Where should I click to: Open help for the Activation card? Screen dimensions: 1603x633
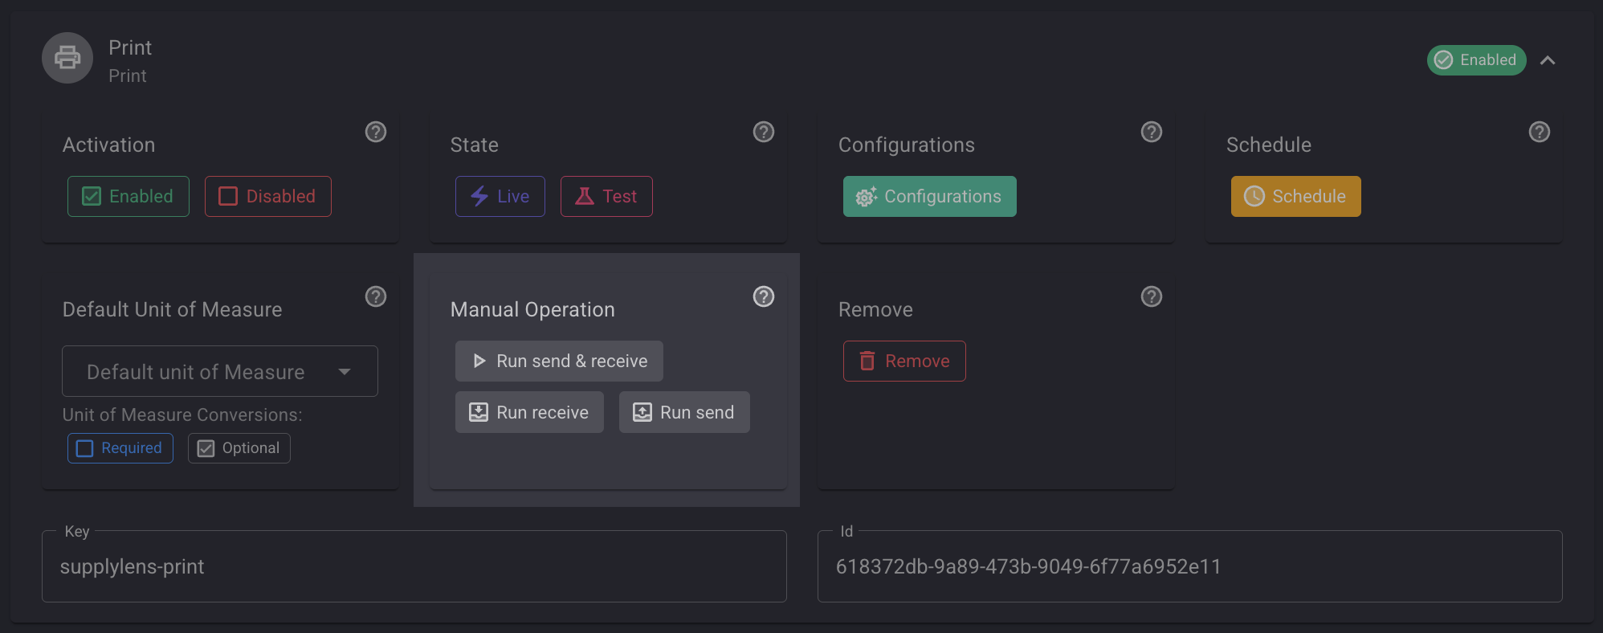click(376, 132)
